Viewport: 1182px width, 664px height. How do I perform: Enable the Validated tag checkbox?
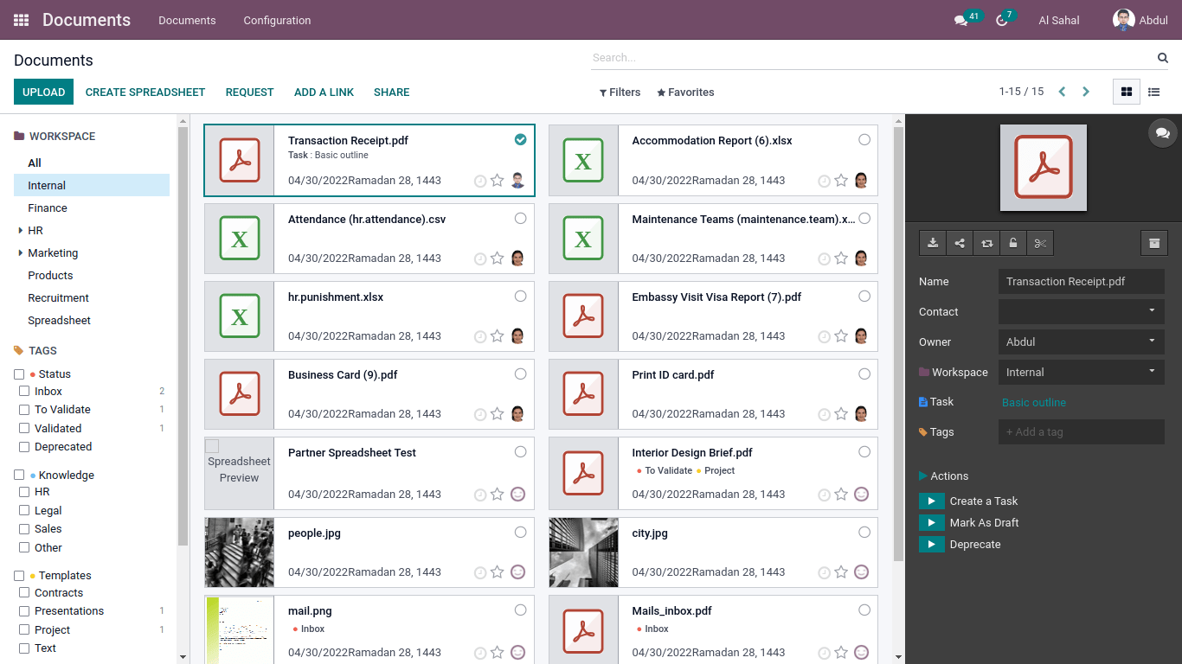coord(24,428)
